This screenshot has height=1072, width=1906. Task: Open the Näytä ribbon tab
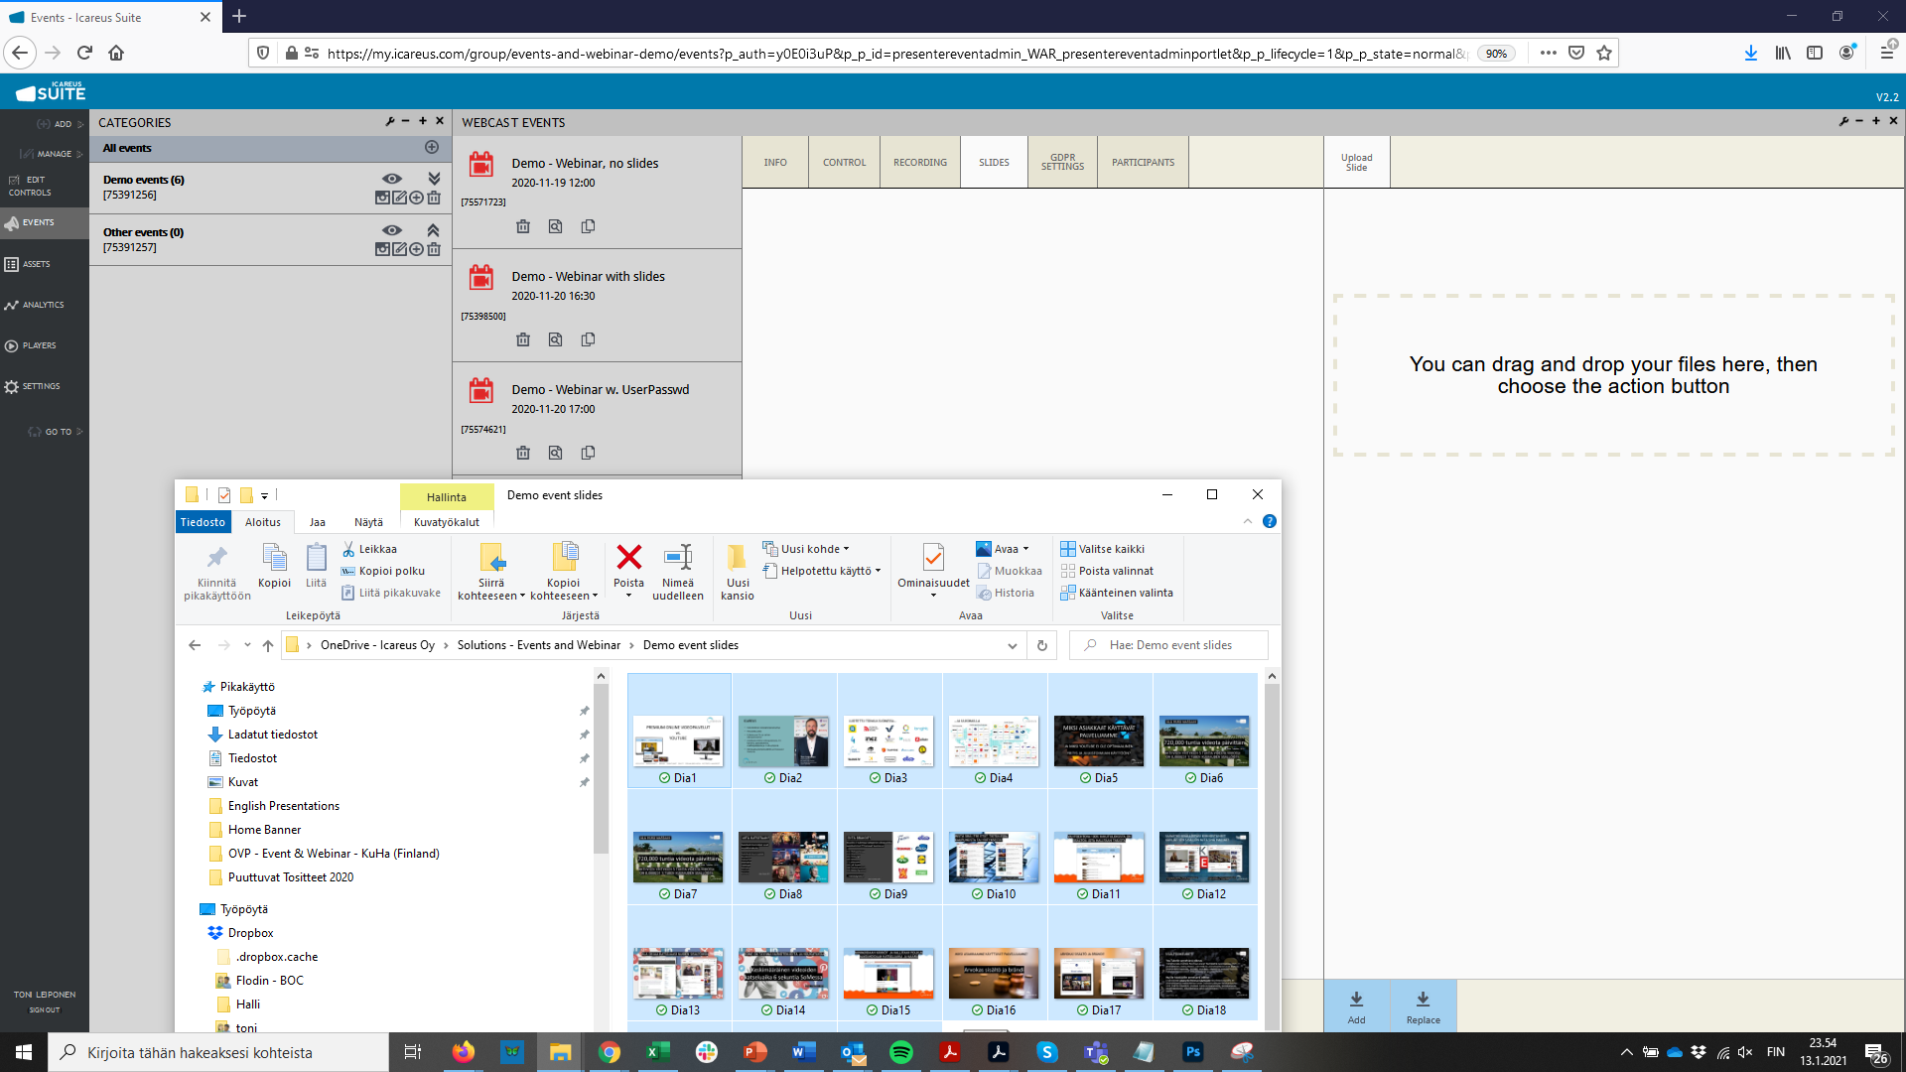(368, 522)
